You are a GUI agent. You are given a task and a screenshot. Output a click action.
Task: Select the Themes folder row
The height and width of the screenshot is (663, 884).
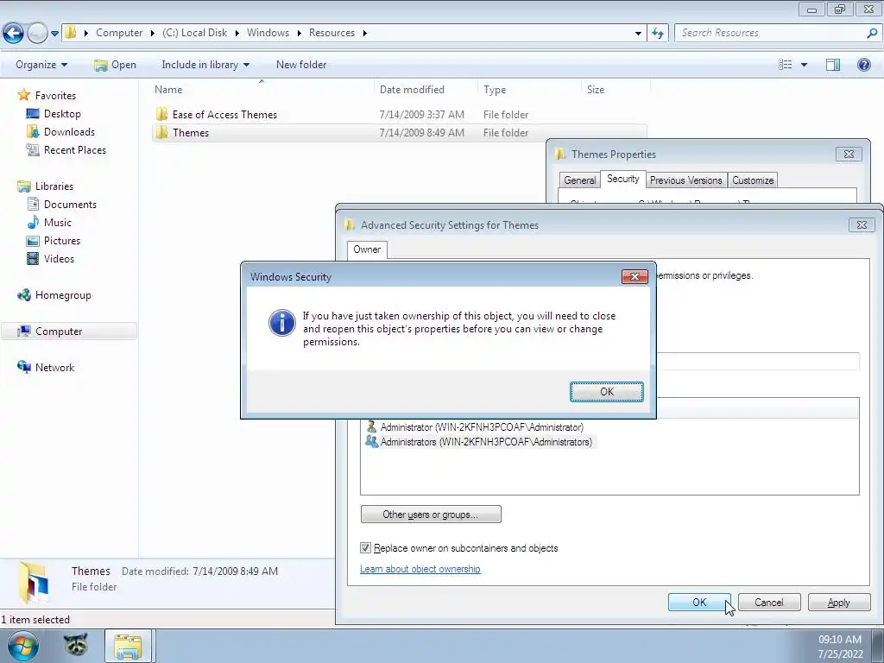pyautogui.click(x=399, y=132)
